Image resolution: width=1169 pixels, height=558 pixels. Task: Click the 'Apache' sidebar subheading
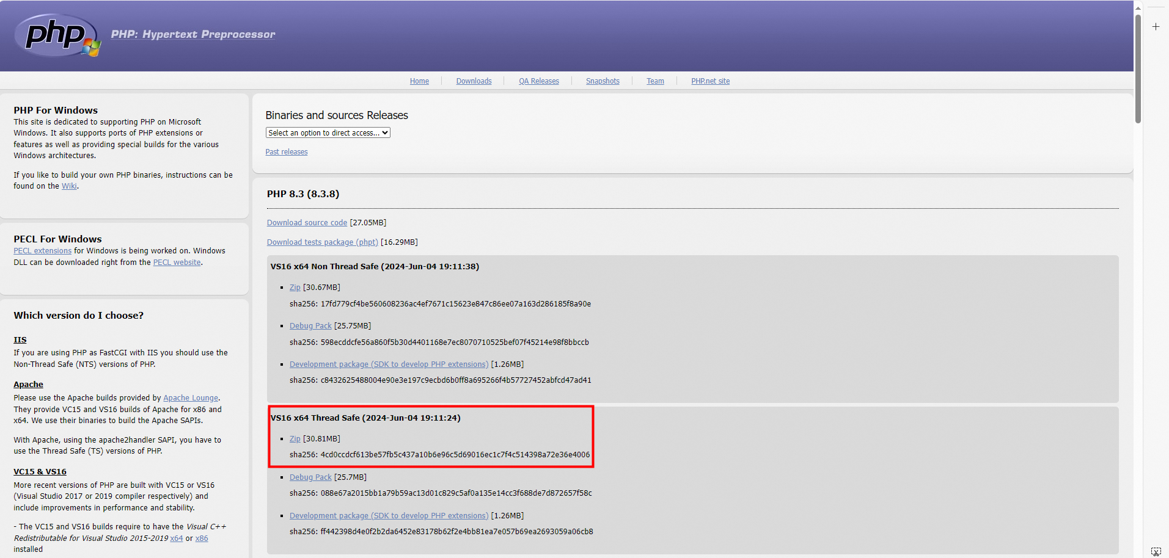[29, 385]
